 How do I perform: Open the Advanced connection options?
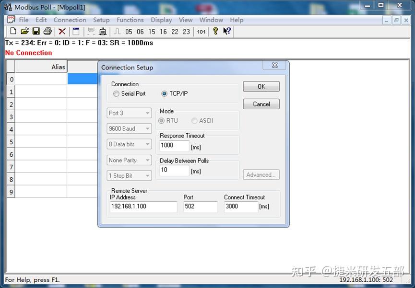pyautogui.click(x=261, y=175)
